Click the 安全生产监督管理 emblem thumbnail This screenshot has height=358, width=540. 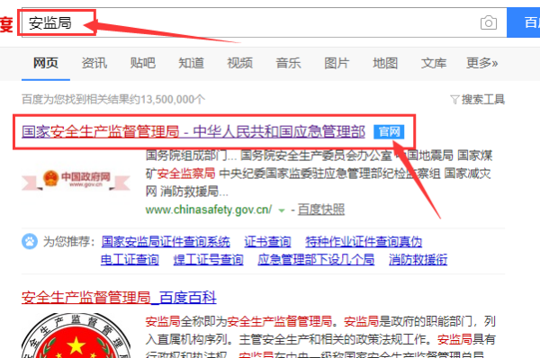(x=76, y=336)
